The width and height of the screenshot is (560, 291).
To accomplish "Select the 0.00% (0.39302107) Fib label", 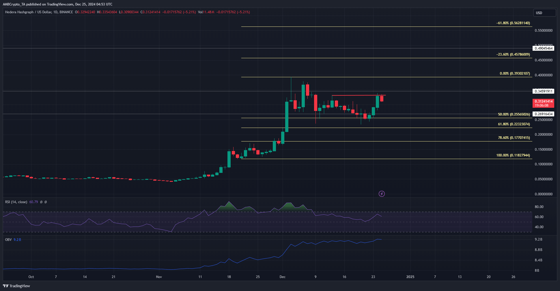I will click(515, 73).
